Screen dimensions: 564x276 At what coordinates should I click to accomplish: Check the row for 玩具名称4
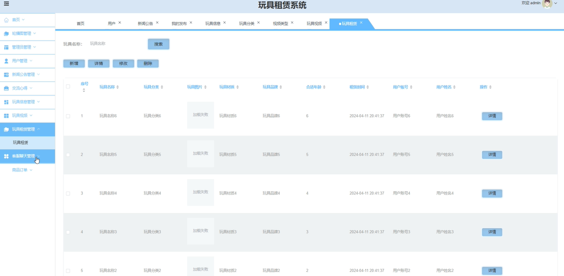click(x=68, y=193)
